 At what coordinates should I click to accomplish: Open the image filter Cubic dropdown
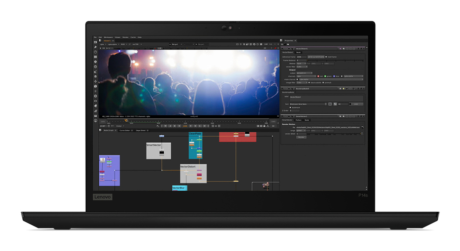[x=302, y=82]
